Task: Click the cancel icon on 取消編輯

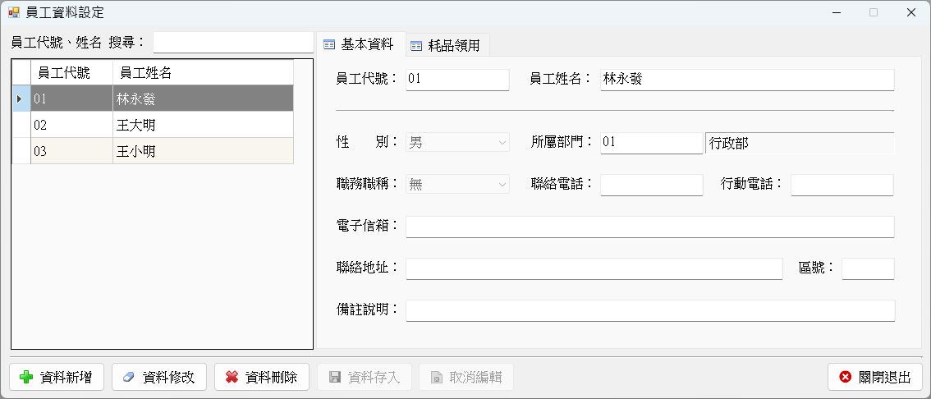Action: [437, 378]
